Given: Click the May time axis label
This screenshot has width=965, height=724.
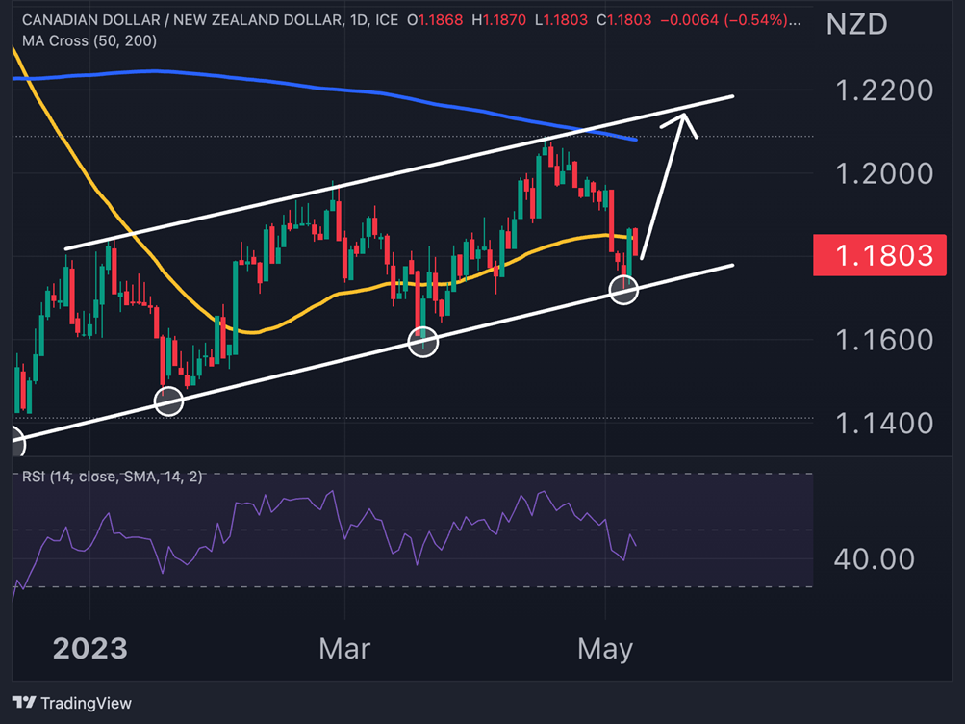Looking at the screenshot, I should coord(605,650).
